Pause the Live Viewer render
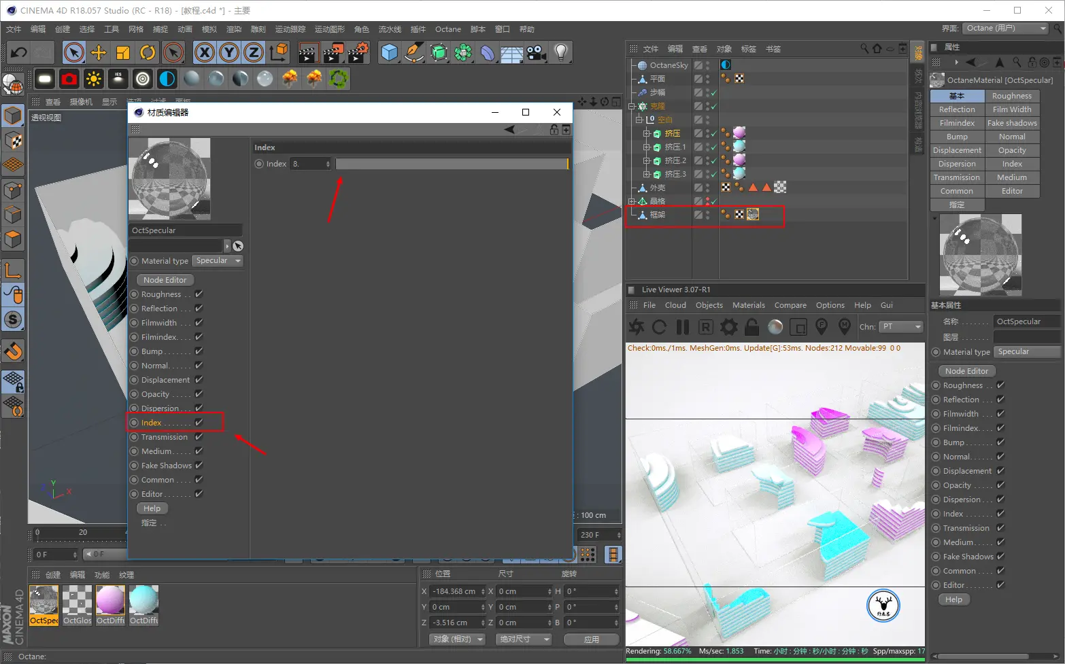Screen dimensions: 1065x664 [x=683, y=327]
